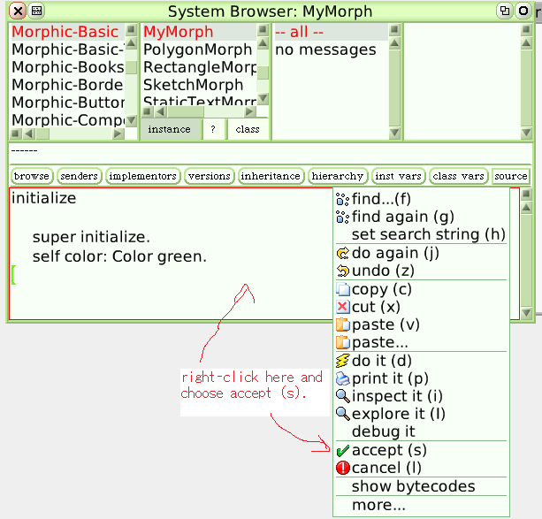Screen dimensions: 542x519
Task: Open the source view dropdown button
Action: tap(510, 176)
